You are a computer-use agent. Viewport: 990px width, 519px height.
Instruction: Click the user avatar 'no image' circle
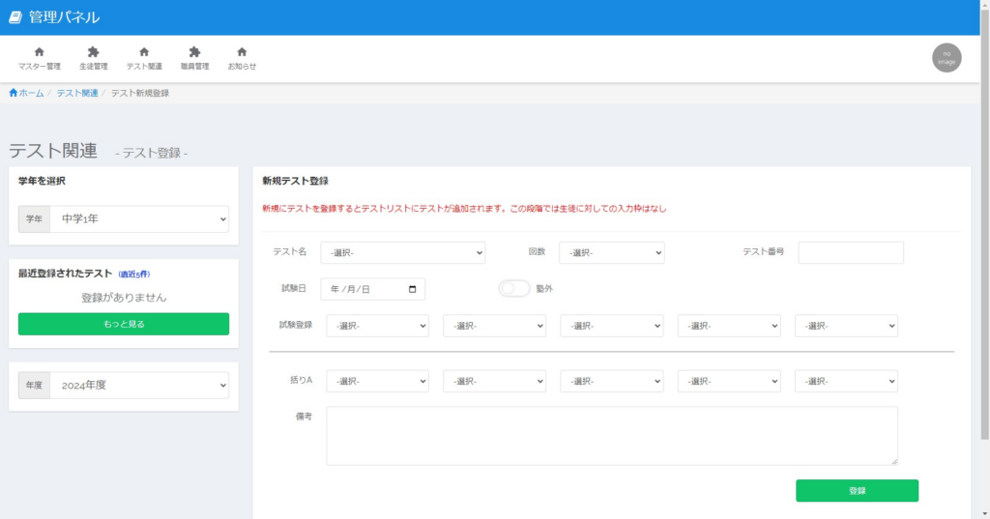tap(946, 57)
